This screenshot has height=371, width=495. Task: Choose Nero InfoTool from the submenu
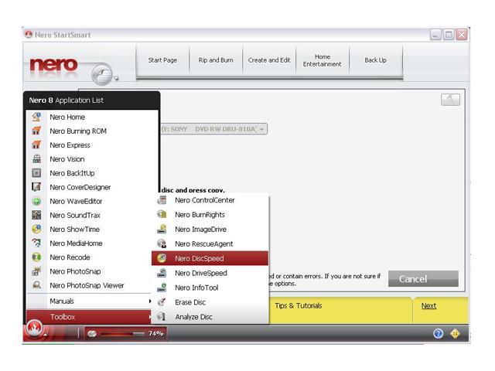click(210, 288)
